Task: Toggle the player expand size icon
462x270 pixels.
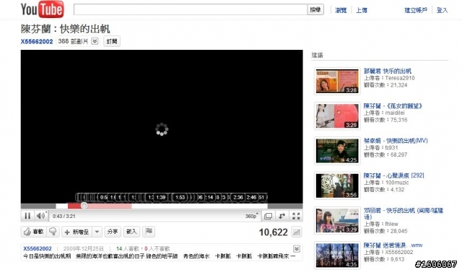Action: click(x=268, y=217)
